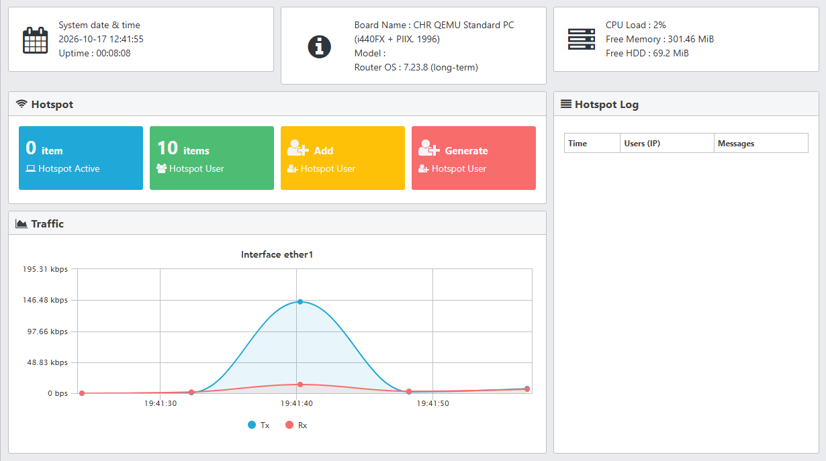This screenshot has height=461, width=826.
Task: Click the area chart icon in Traffic header
Action: [21, 223]
